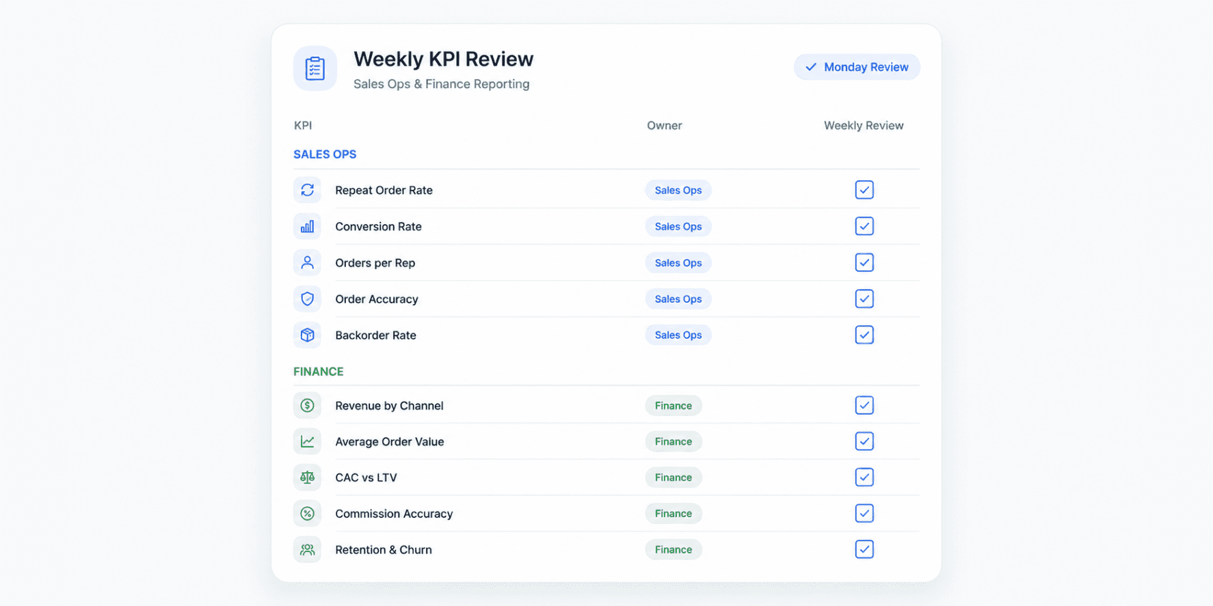
Task: Click the Monday Review label text
Action: point(866,67)
